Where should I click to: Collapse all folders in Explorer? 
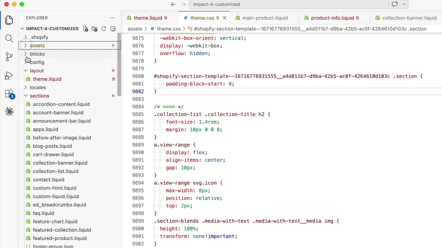pos(113,29)
